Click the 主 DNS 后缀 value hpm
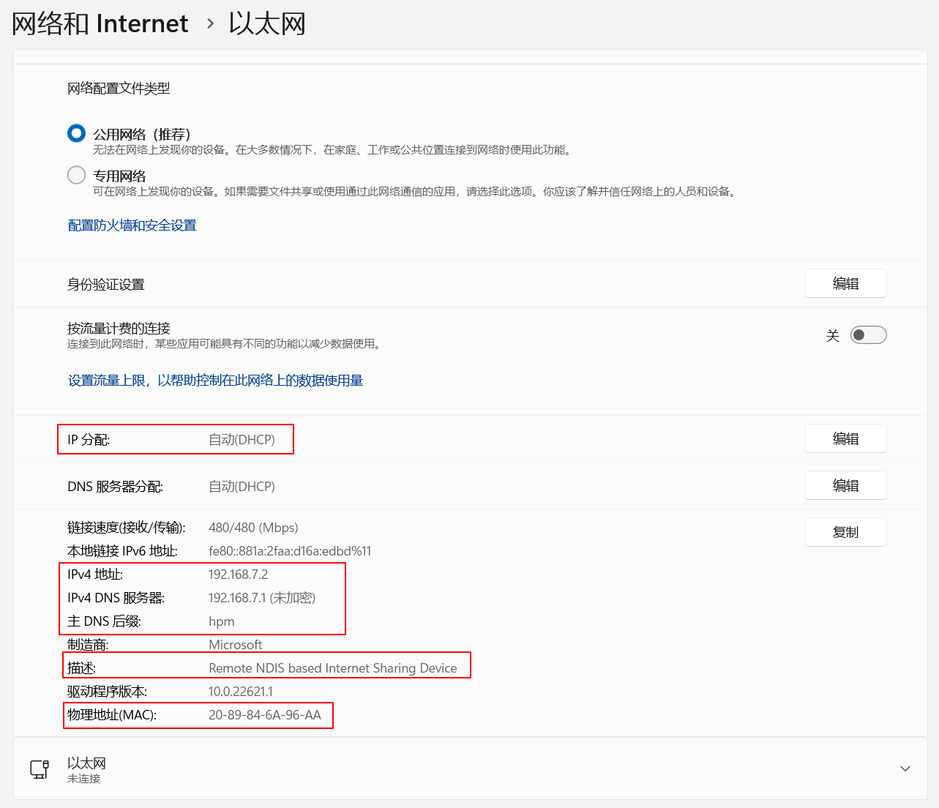The height and width of the screenshot is (808, 939). coord(222,621)
